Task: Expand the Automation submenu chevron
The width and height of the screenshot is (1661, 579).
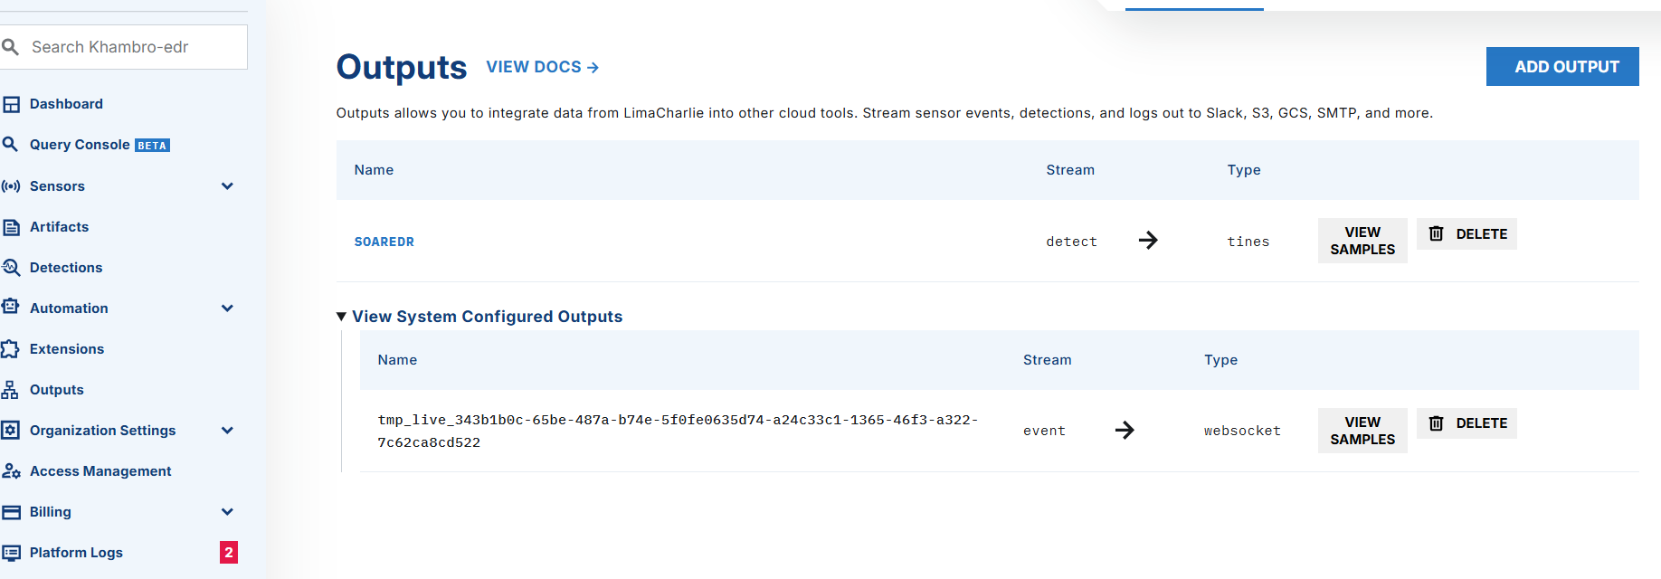Action: 227,308
